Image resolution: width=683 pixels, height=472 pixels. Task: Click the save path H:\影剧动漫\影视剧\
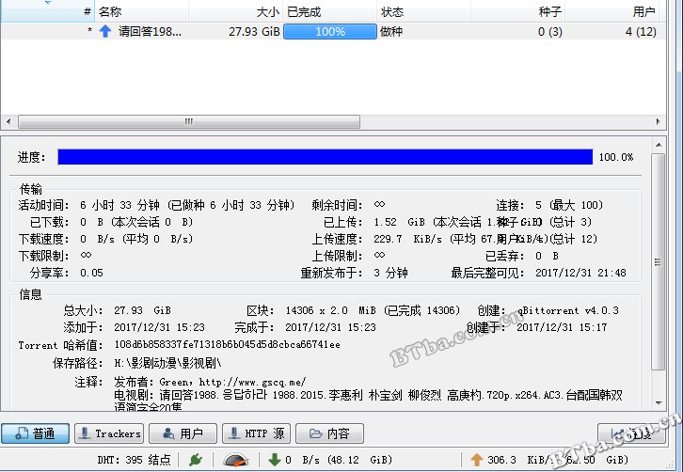pos(167,363)
